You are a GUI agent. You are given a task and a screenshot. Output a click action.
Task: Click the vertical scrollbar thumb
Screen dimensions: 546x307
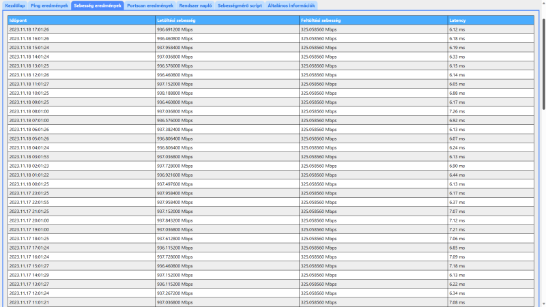[543, 64]
